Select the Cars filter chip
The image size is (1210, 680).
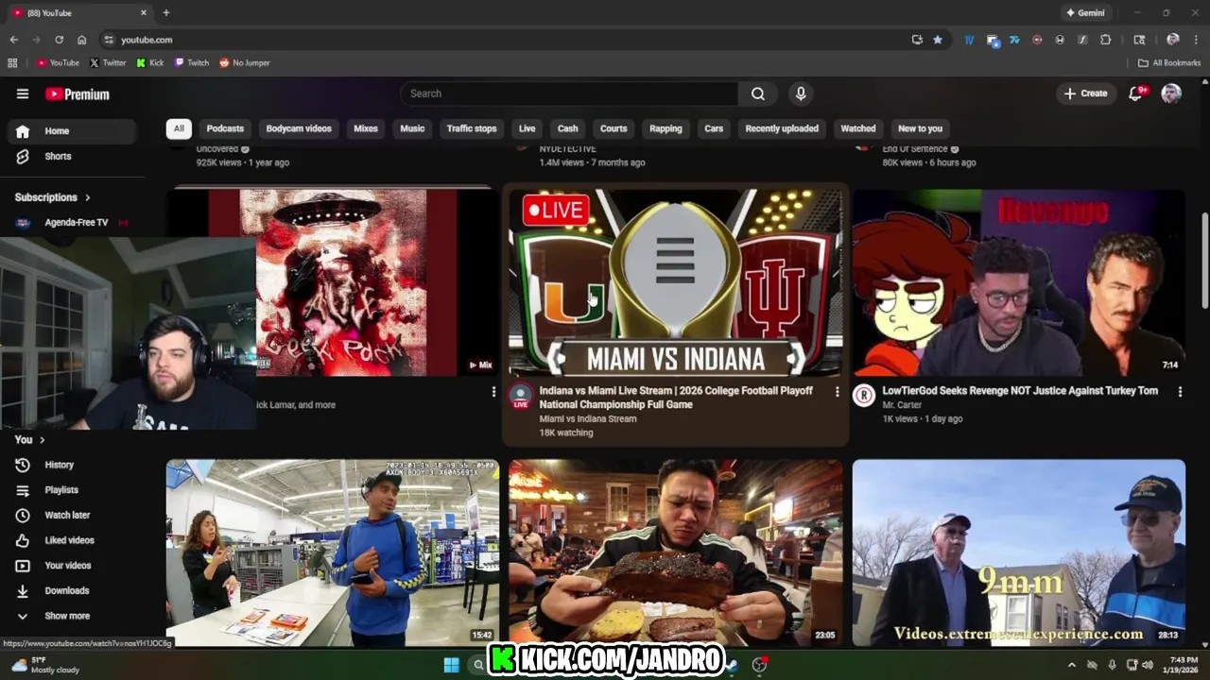tap(714, 128)
